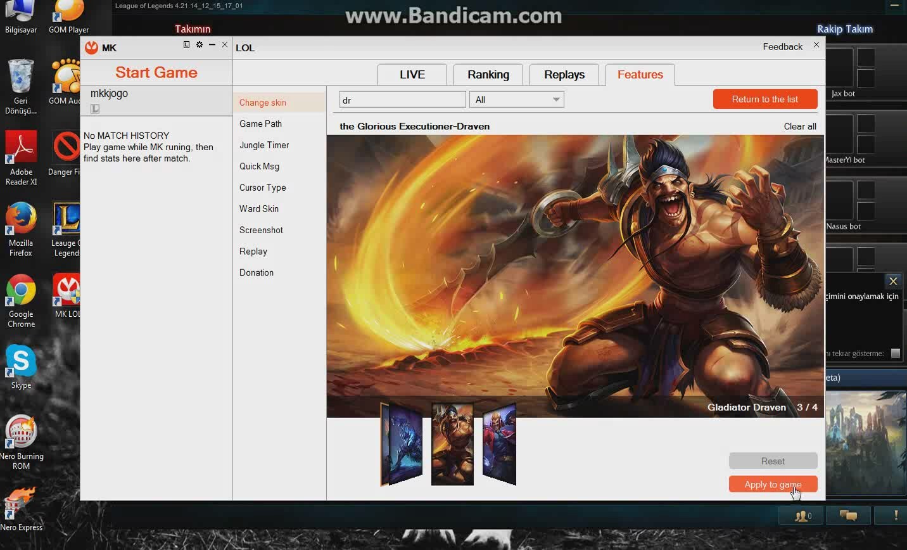
Task: Open friends list icon in LoL client
Action: pyautogui.click(x=801, y=516)
